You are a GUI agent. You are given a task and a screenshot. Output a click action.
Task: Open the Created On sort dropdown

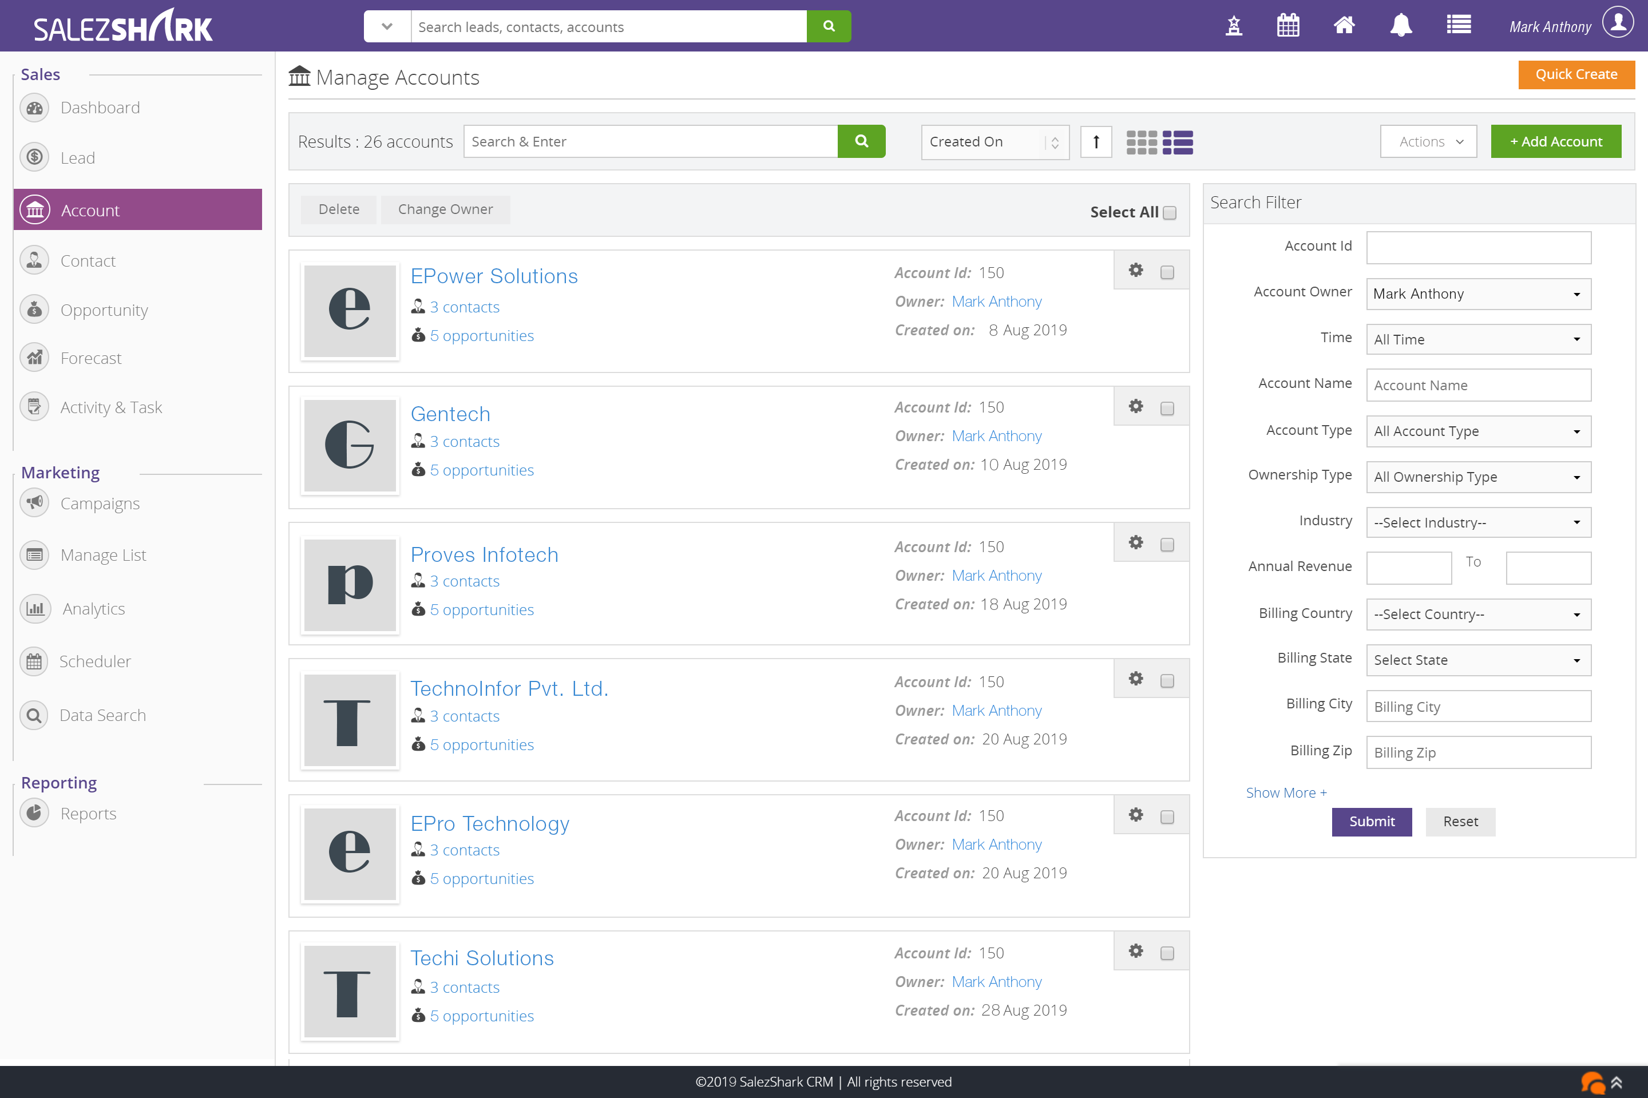pyautogui.click(x=994, y=141)
